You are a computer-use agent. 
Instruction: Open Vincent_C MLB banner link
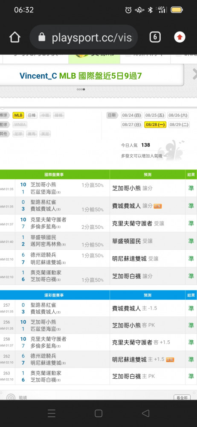pyautogui.click(x=81, y=76)
